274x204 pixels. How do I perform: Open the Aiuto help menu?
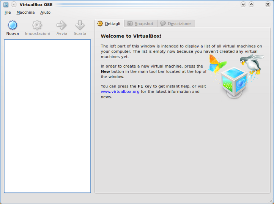pos(46,13)
